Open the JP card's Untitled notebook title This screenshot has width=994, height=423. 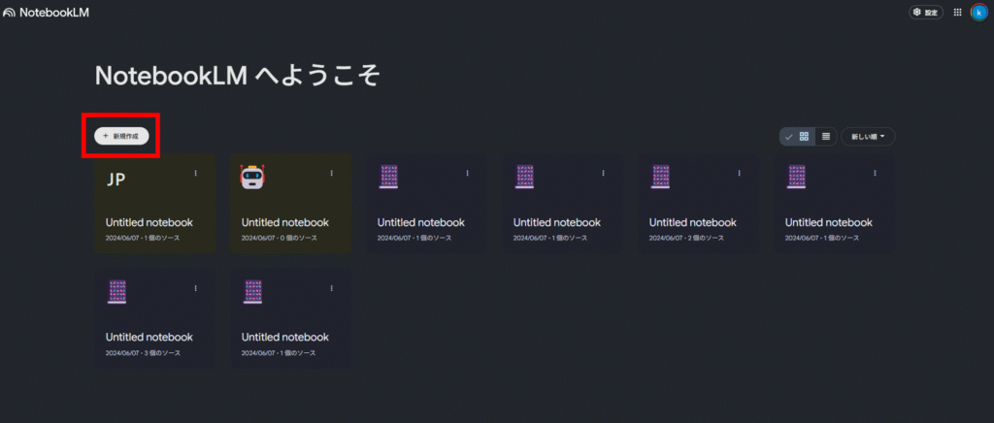149,223
